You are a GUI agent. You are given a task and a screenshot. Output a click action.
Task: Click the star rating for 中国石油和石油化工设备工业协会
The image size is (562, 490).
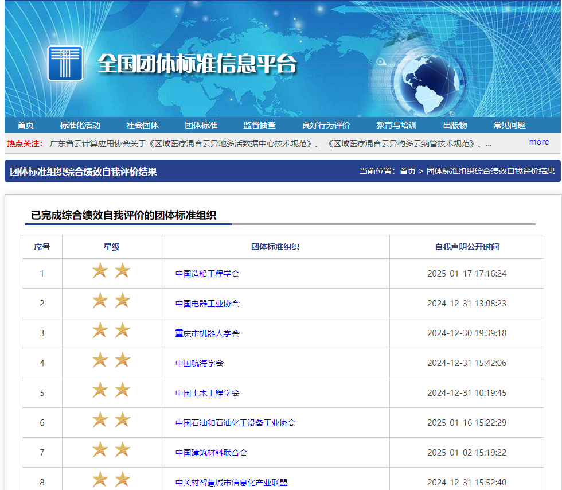click(111, 419)
